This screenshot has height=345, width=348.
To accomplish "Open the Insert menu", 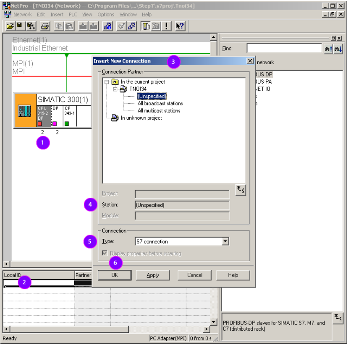I will (57, 15).
